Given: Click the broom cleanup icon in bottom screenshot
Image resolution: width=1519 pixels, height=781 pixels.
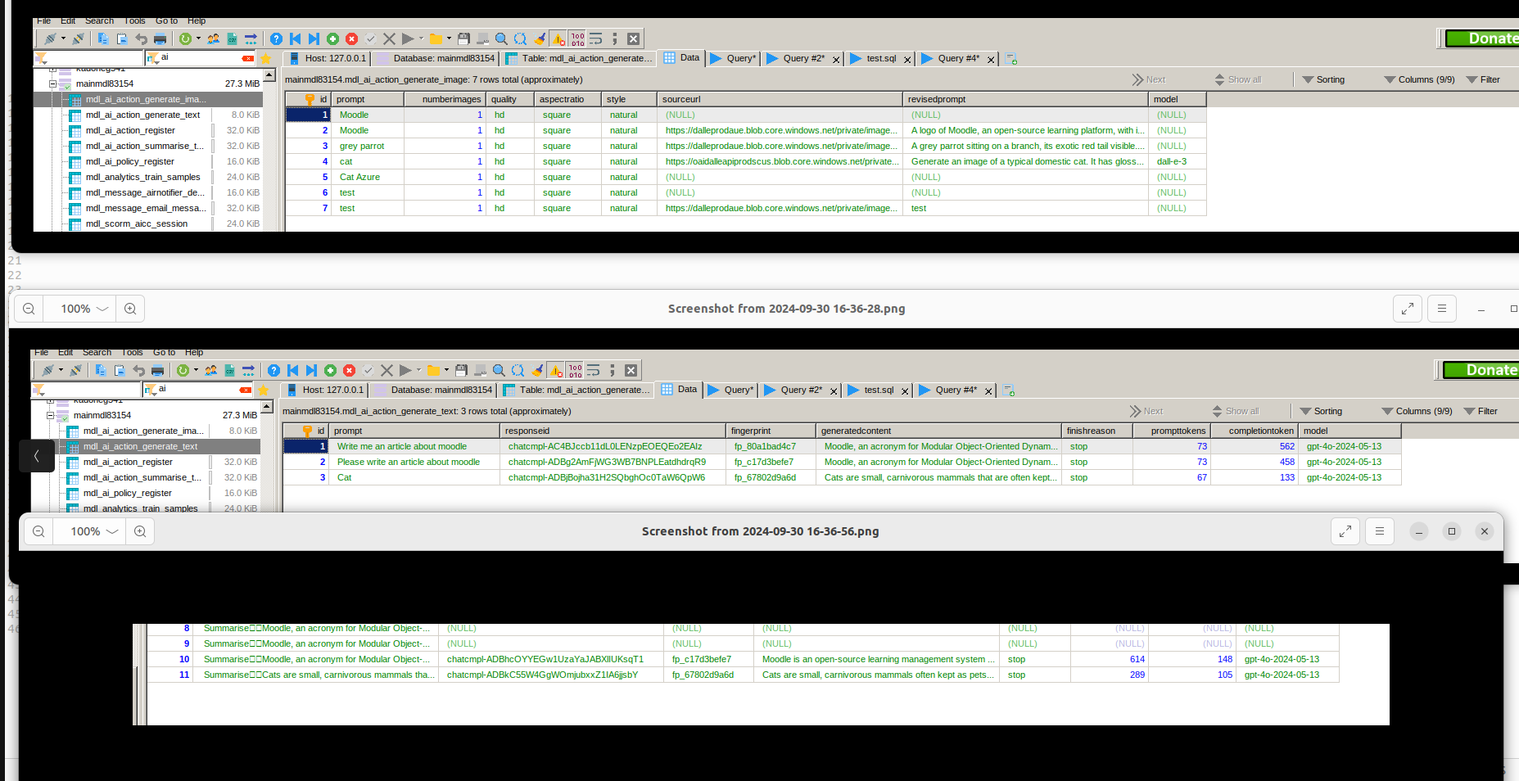Looking at the screenshot, I should coord(537,370).
